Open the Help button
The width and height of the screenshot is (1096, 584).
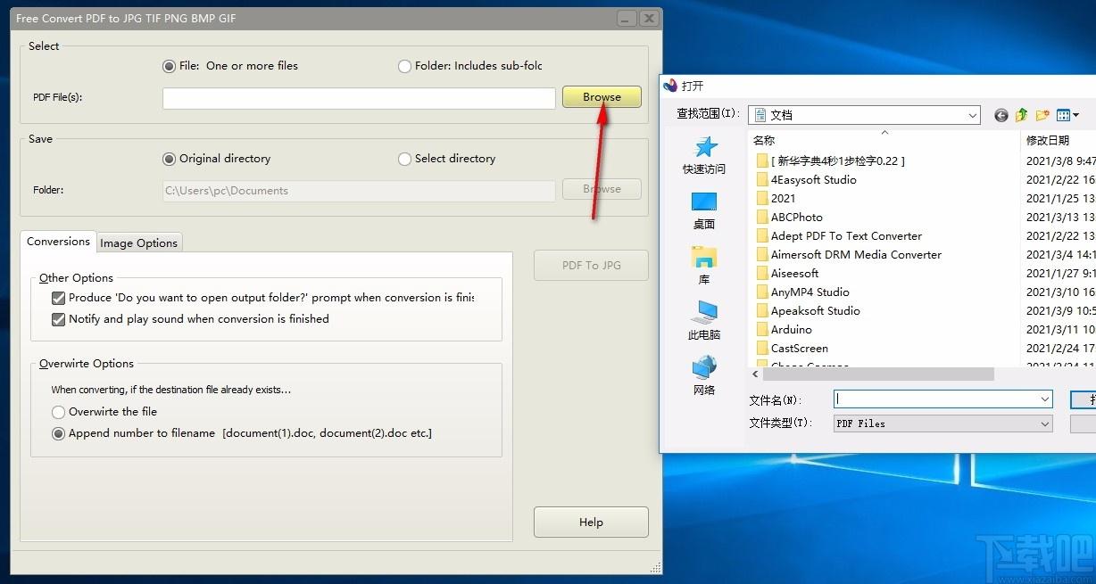tap(591, 522)
